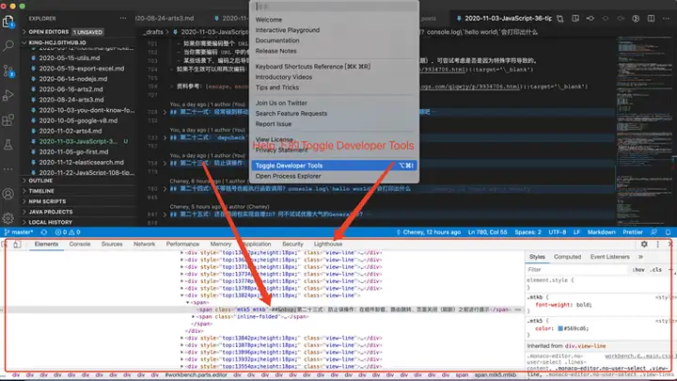Viewport: 677px width, 381px height.
Task: Click the editor minimap overview
Action: coord(643,130)
